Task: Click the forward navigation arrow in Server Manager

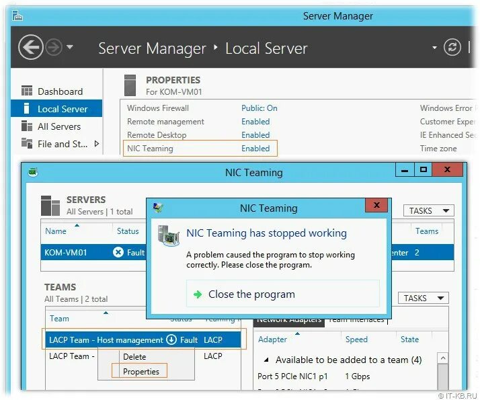Action: [x=54, y=48]
